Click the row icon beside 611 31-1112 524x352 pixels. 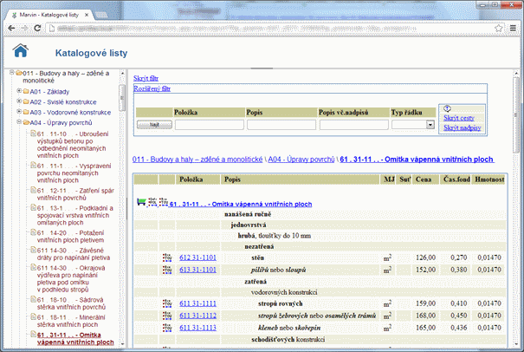pyautogui.click(x=167, y=316)
